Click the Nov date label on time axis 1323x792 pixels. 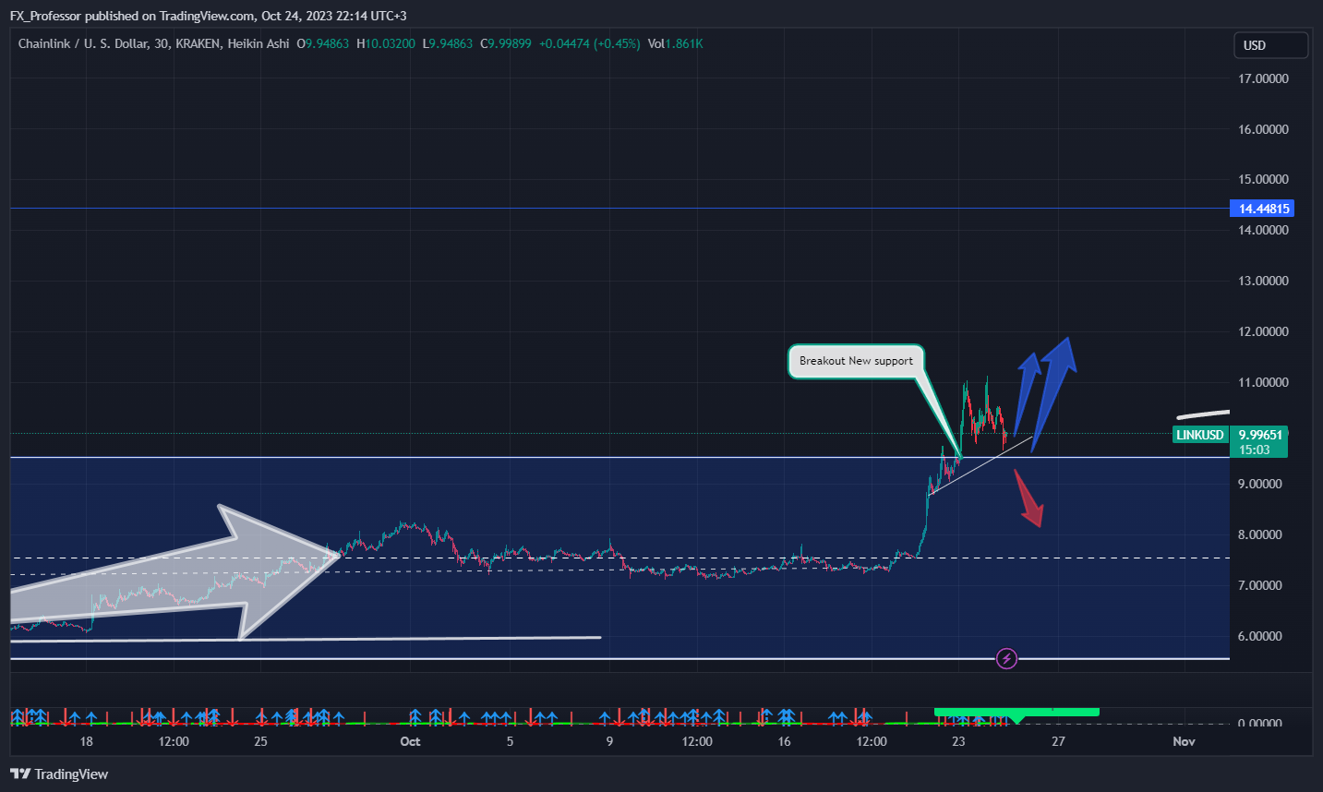[x=1184, y=741]
